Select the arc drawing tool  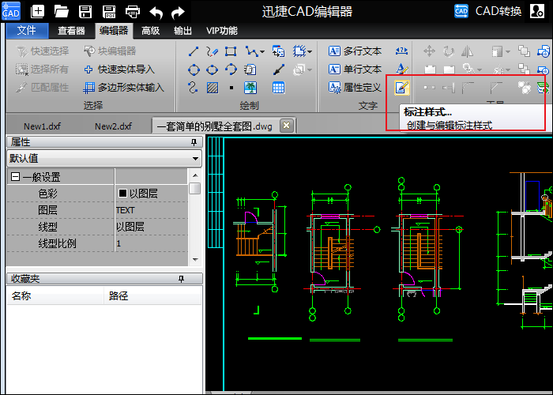[x=231, y=70]
